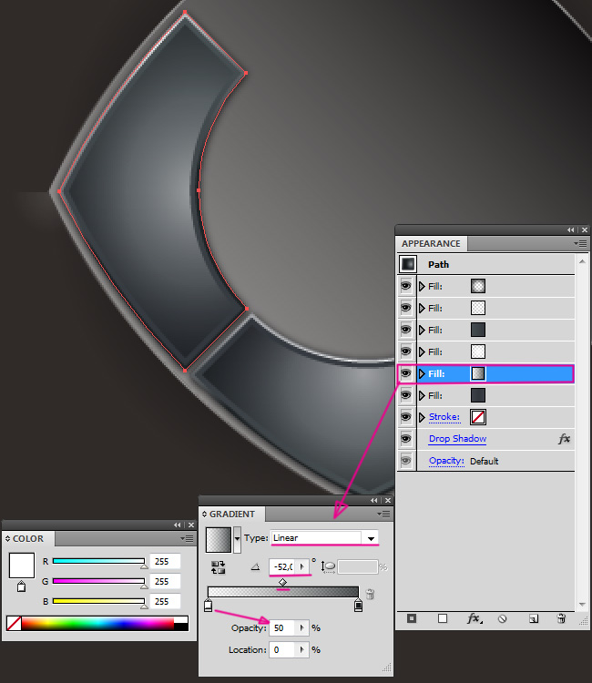Open the gradient Type dropdown
The image size is (592, 683).
click(x=371, y=538)
